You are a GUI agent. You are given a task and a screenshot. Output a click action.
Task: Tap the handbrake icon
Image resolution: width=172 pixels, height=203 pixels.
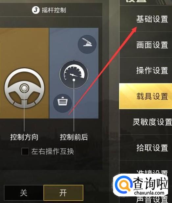(87, 44)
